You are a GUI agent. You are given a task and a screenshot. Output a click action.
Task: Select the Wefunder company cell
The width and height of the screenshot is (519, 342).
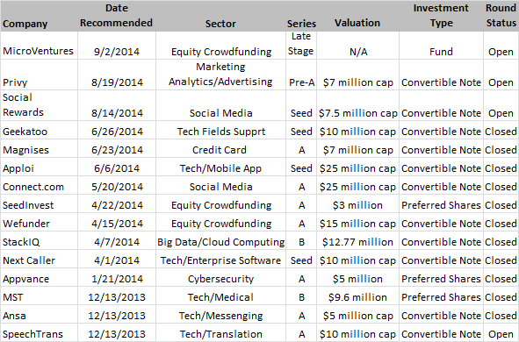coord(39,223)
